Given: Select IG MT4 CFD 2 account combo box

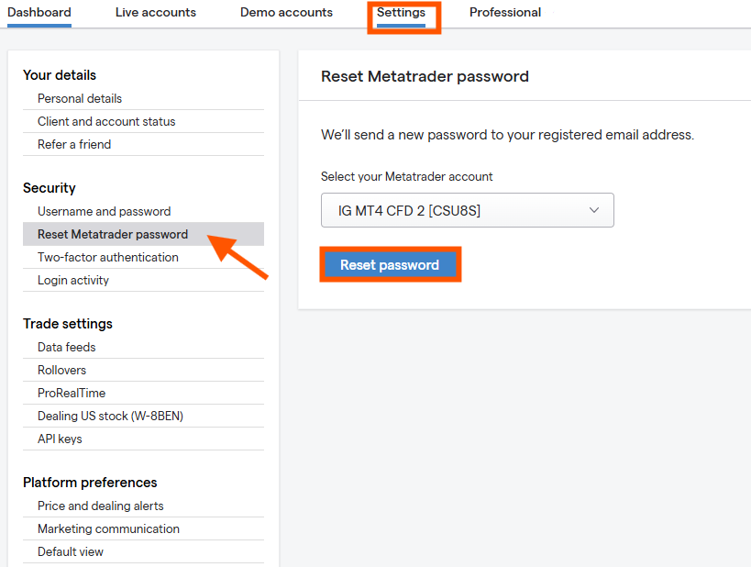Looking at the screenshot, I should tap(467, 210).
